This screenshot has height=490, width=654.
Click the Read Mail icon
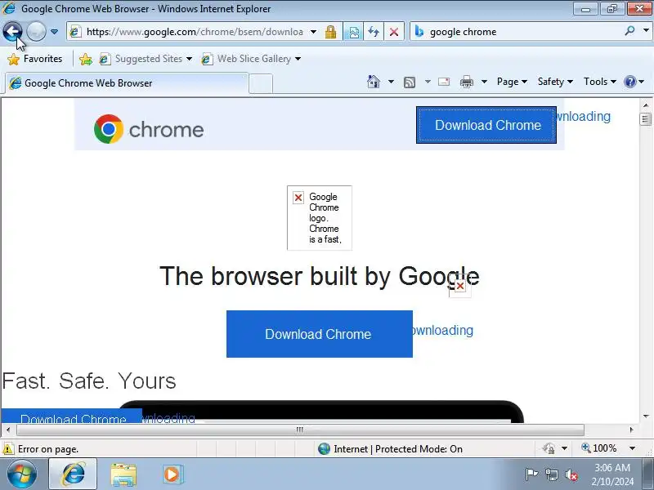click(x=444, y=82)
